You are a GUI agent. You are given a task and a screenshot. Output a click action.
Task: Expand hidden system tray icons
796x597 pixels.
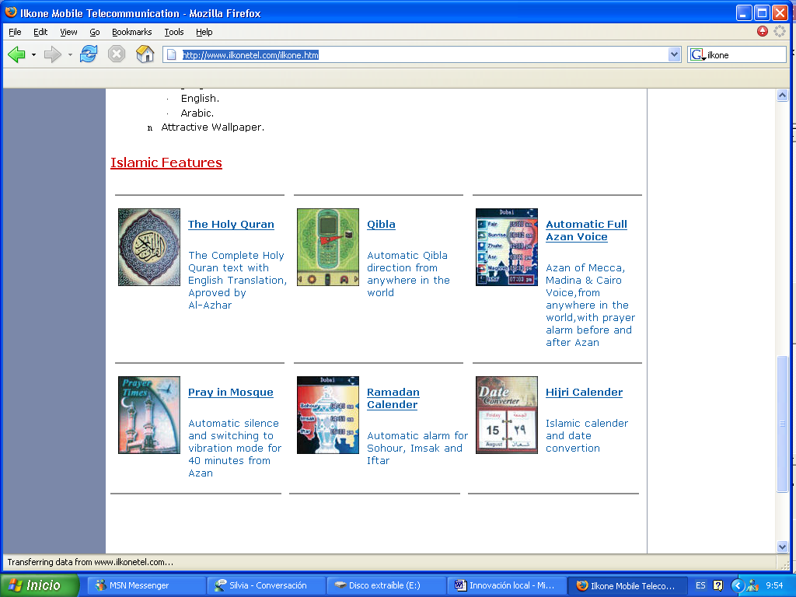tap(737, 585)
